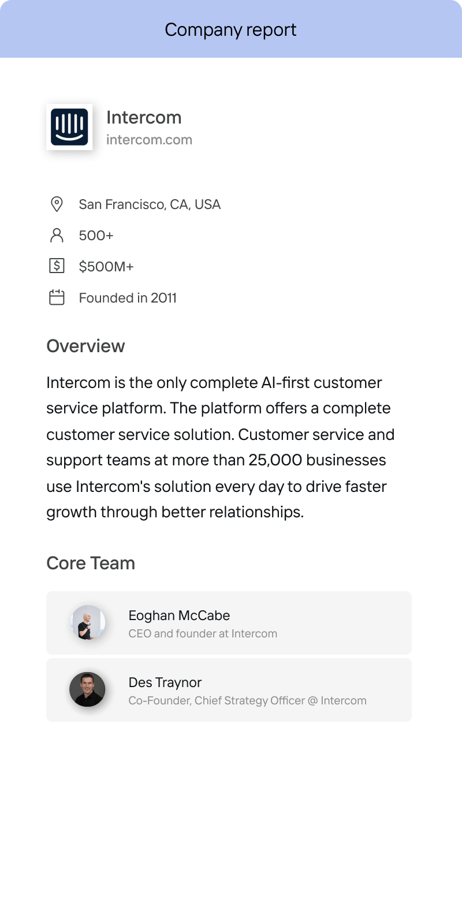Click the 500+ employee count
Viewport: 462px width, 903px height.
96,235
